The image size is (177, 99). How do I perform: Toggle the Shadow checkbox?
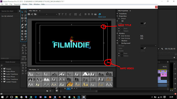click(120, 41)
